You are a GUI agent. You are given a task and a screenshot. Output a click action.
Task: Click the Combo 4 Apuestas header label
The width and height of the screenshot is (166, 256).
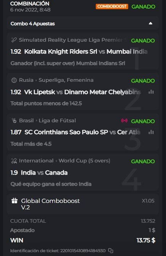(x=32, y=24)
